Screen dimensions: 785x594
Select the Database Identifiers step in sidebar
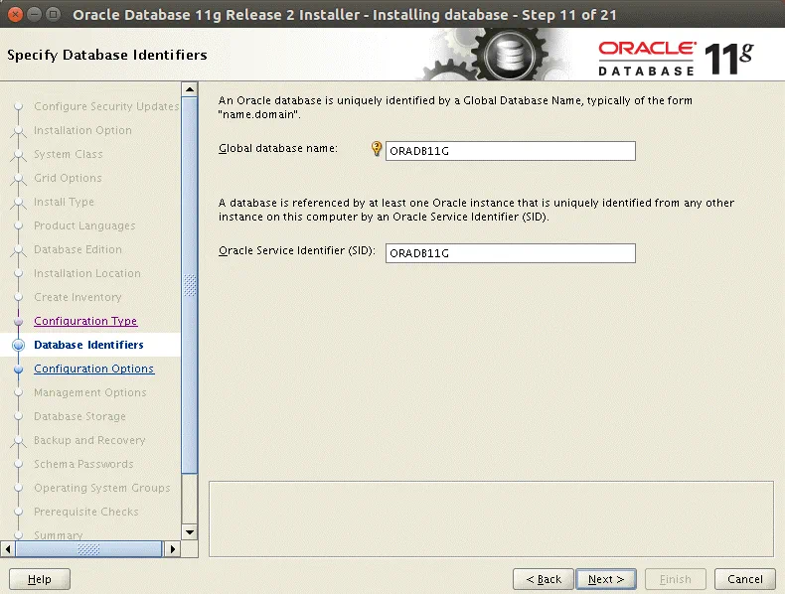tap(88, 346)
